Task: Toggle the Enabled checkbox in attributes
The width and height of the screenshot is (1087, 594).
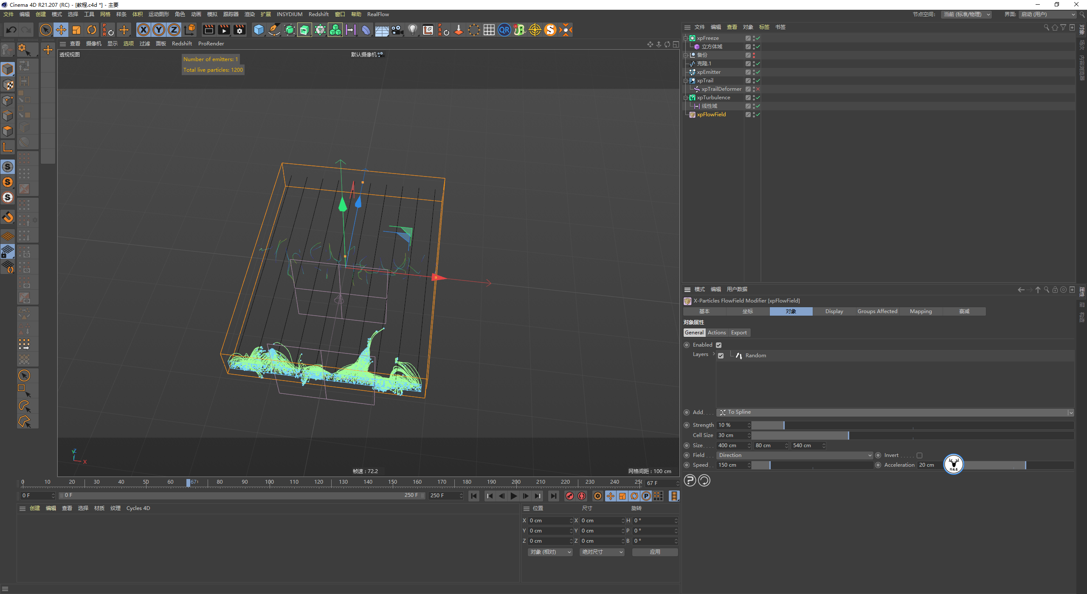Action: pyautogui.click(x=719, y=345)
